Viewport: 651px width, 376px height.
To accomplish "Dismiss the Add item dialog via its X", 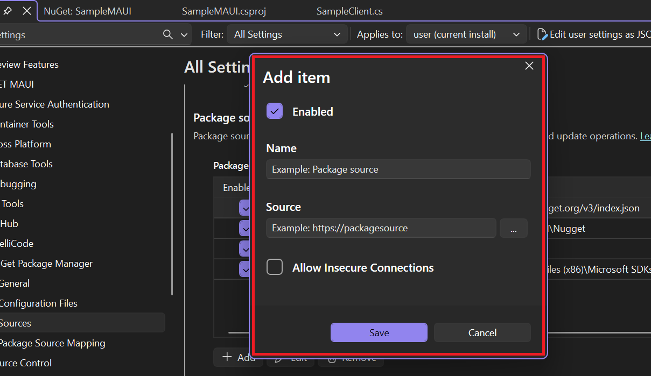I will tap(529, 66).
